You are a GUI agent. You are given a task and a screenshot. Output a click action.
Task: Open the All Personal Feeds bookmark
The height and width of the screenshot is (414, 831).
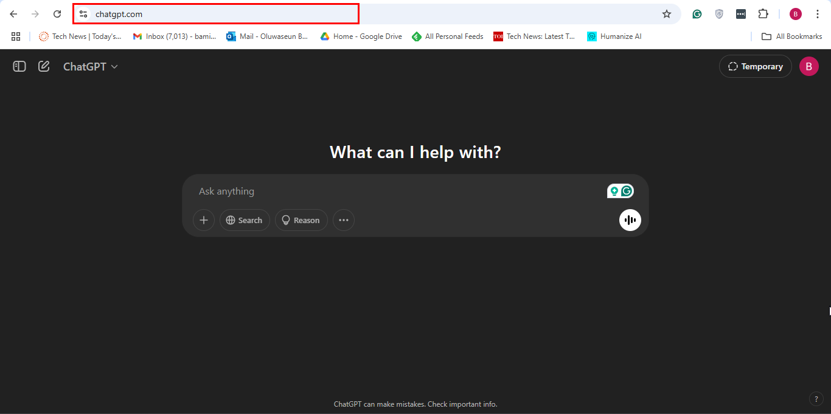click(x=448, y=36)
